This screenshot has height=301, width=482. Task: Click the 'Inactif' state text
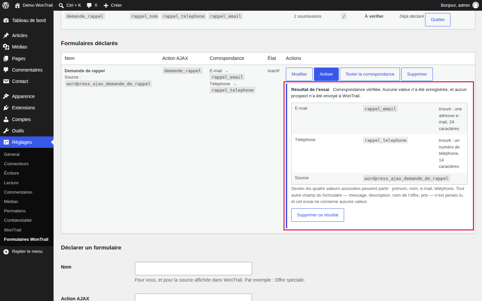[273, 71]
